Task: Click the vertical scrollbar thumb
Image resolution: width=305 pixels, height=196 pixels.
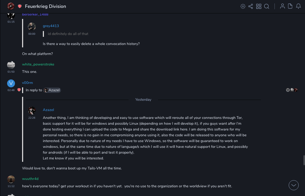Action: (x=304, y=160)
